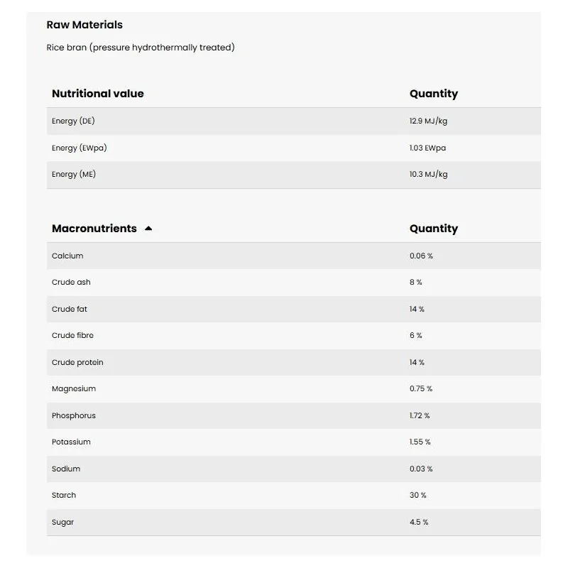Click the Macronutrients heading
This screenshot has height=568, width=568.
[94, 229]
